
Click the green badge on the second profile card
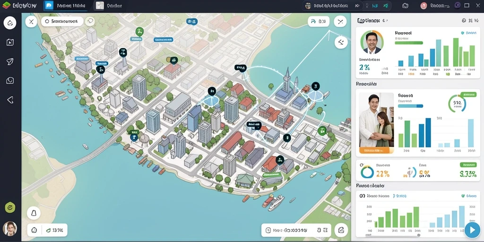click(468, 95)
